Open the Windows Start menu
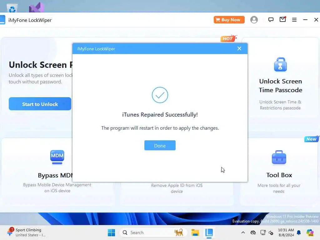 (112, 232)
